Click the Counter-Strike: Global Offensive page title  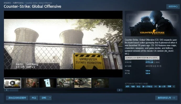pos(33,7)
